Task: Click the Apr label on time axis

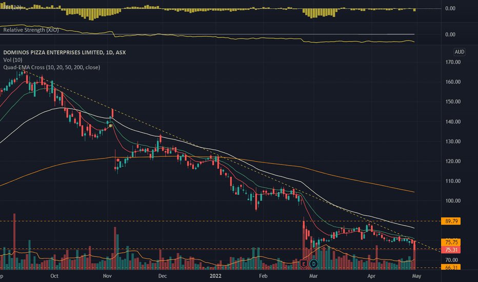Action: click(x=371, y=276)
